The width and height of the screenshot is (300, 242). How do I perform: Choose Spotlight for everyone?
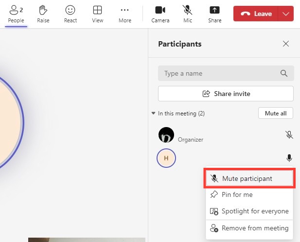pos(249,211)
